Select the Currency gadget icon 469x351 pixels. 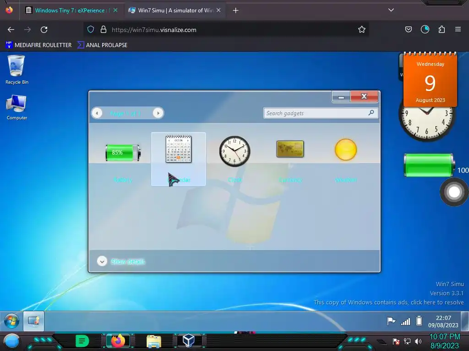point(290,149)
